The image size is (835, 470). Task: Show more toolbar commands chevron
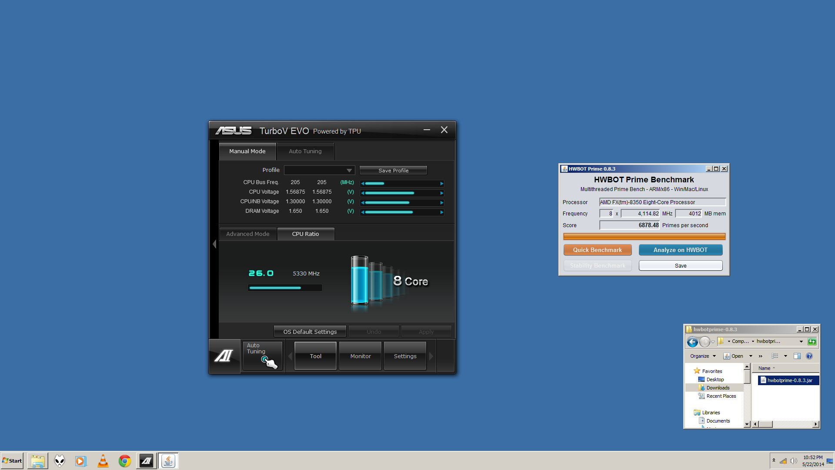click(x=760, y=356)
